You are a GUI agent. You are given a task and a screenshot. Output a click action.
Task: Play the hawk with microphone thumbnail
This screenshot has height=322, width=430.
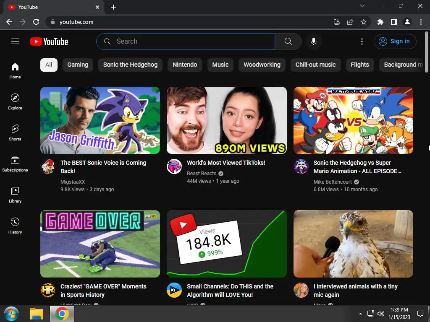tap(353, 244)
